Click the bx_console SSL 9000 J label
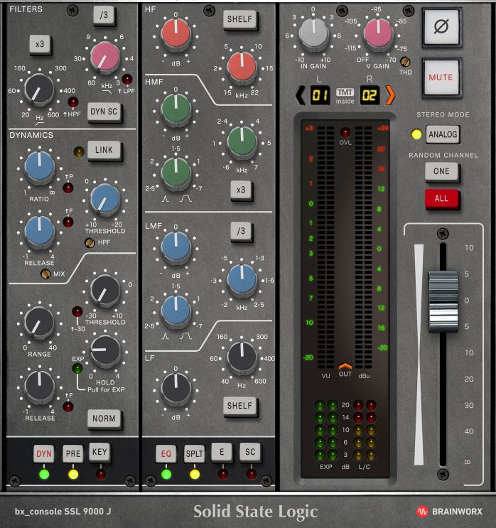Image resolution: width=496 pixels, height=528 pixels. click(63, 512)
